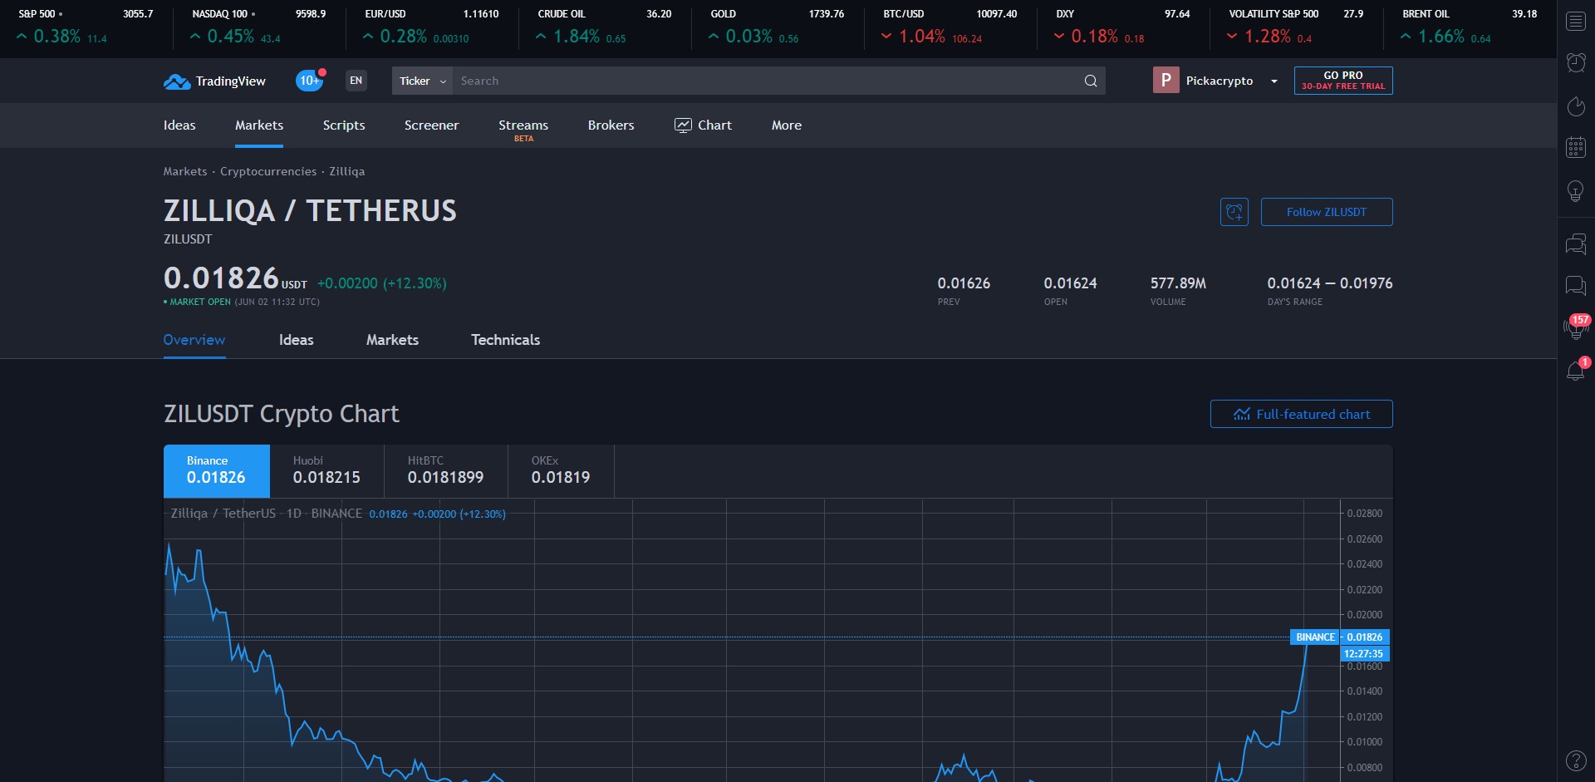The height and width of the screenshot is (782, 1595).
Task: Click the 0.01624 — 0.01976 day's range
Action: 1330,283
